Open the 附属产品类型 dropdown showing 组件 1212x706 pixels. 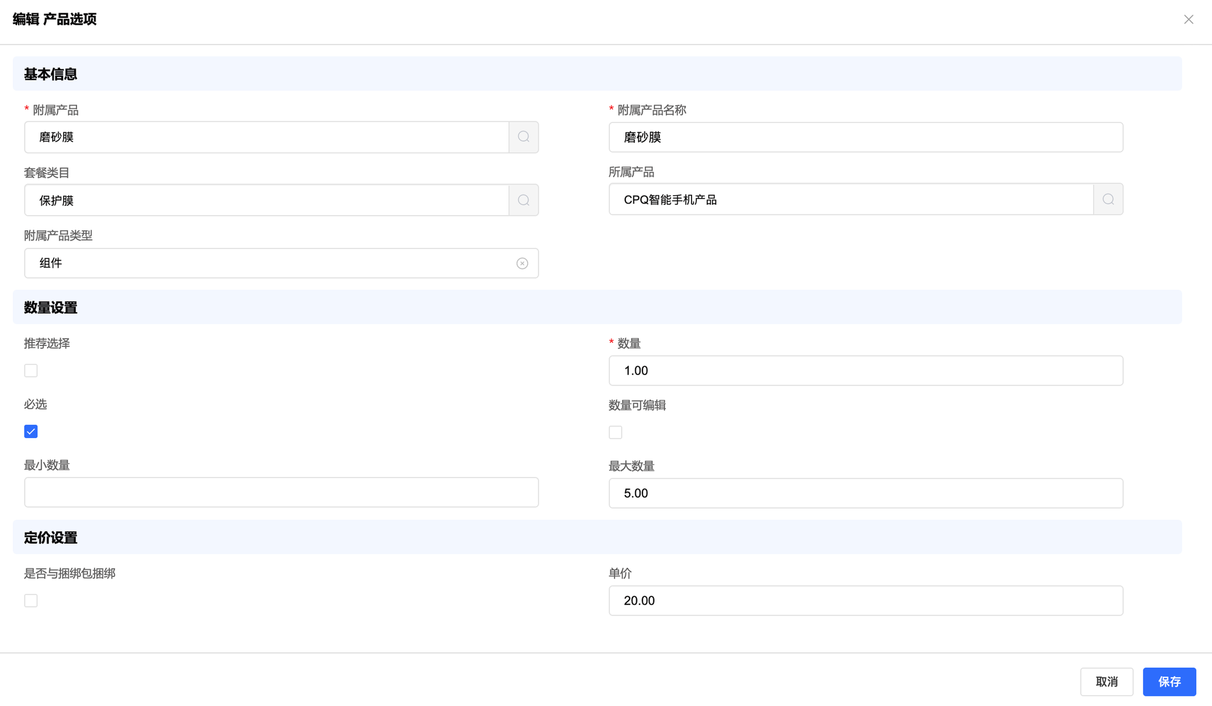(267, 263)
